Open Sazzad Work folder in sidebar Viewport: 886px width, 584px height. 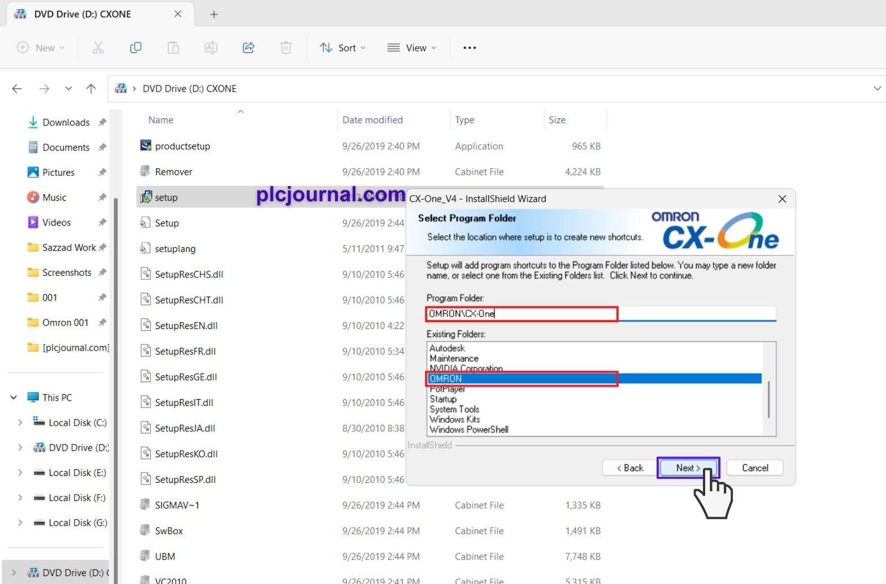68,248
